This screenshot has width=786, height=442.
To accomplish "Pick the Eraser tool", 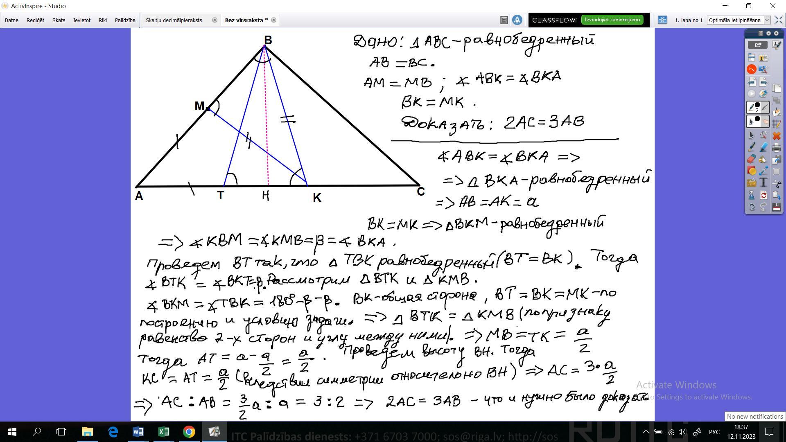I will tap(752, 159).
